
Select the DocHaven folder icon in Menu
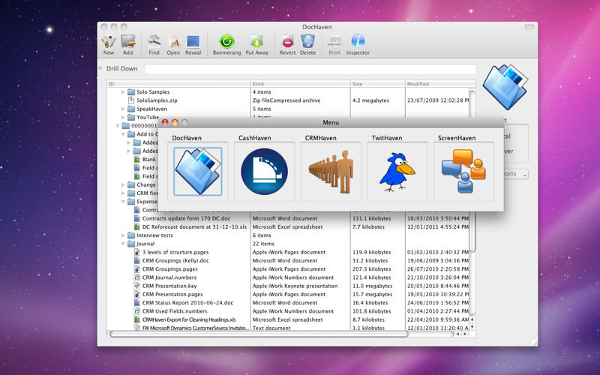[198, 172]
